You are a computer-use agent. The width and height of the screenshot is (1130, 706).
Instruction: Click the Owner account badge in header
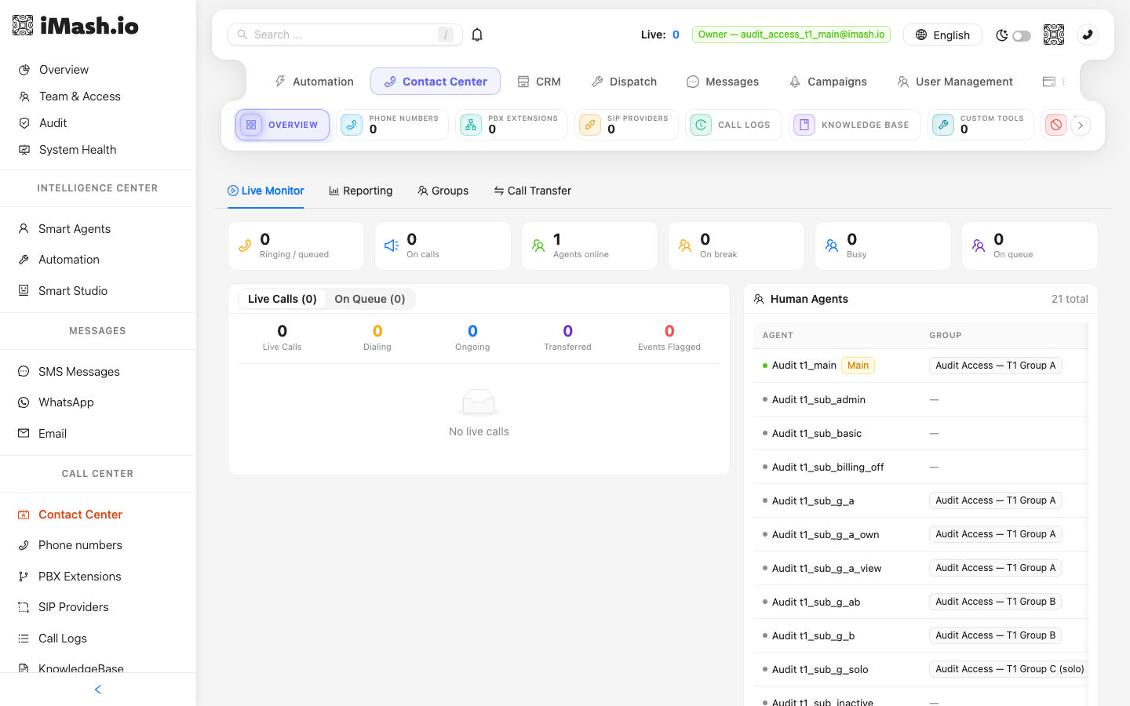(x=791, y=35)
